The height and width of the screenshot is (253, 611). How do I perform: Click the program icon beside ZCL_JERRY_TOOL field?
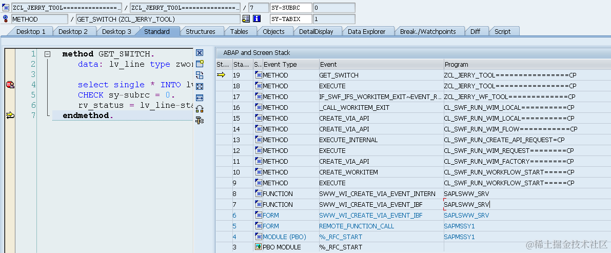6,7
